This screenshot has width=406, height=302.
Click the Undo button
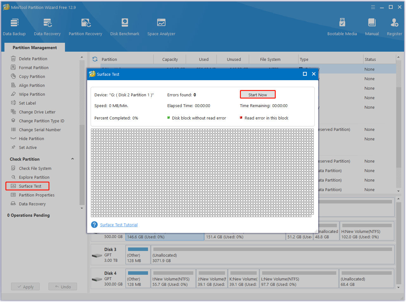(x=63, y=286)
